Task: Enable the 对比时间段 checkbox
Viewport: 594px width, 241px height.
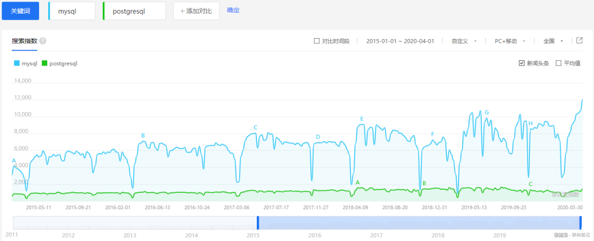Action: pyautogui.click(x=317, y=41)
